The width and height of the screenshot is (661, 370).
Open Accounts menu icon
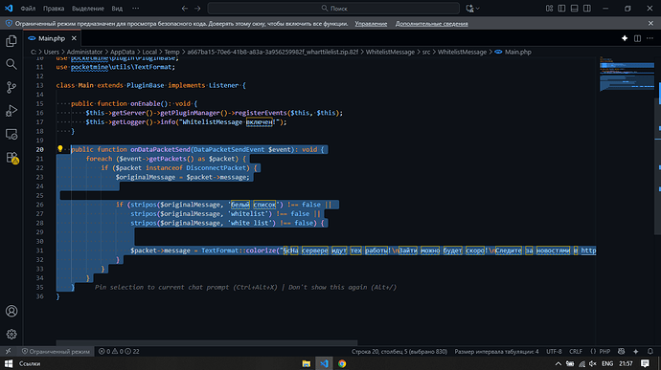11,311
